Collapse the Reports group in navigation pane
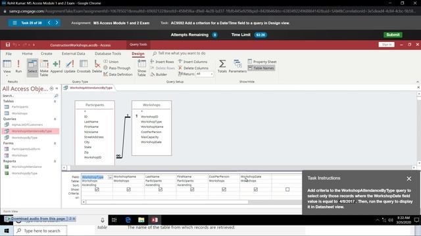 tap(55, 161)
